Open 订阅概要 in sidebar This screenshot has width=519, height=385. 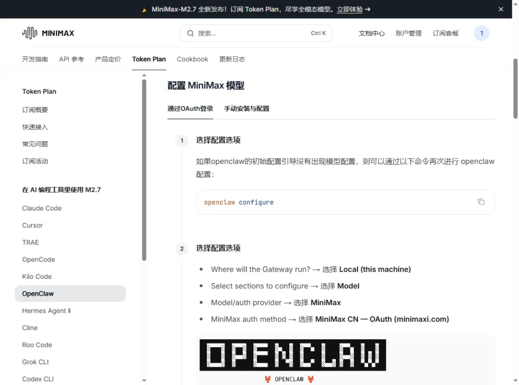point(35,110)
